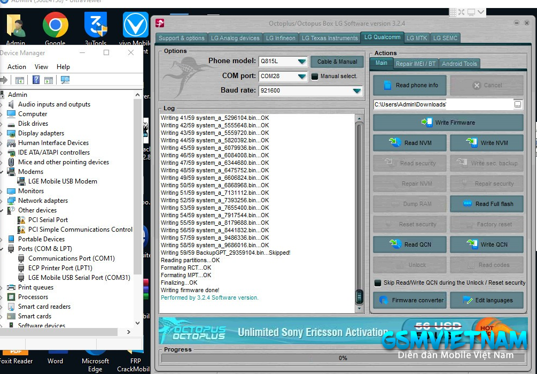Viewport: 537px width, 374px height.
Task: Switch to the Support & options tab
Action: point(182,38)
